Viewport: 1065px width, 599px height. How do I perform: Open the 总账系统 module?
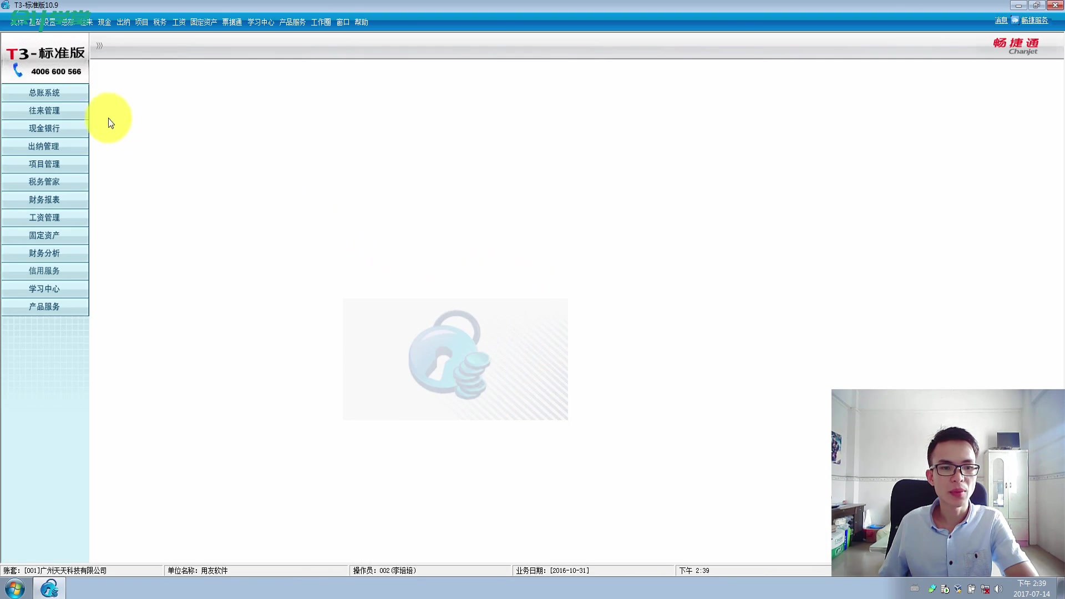click(44, 93)
